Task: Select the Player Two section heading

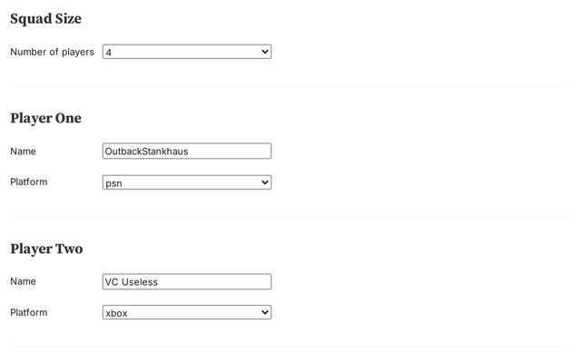Action: (46, 249)
